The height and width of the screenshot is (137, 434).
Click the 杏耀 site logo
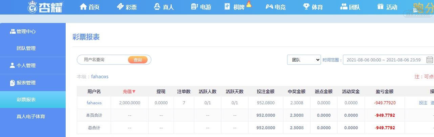[x=45, y=7]
